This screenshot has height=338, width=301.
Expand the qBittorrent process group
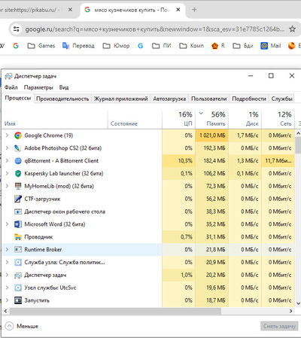tap(7, 160)
